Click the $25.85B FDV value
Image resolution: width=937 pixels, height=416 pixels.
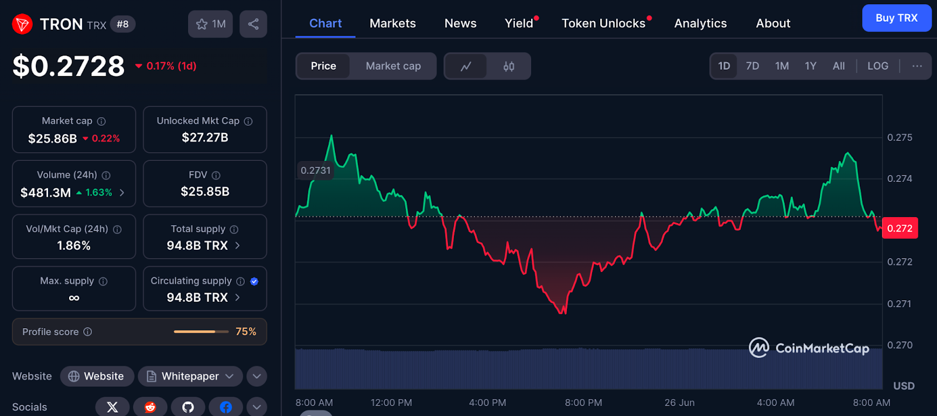(205, 191)
